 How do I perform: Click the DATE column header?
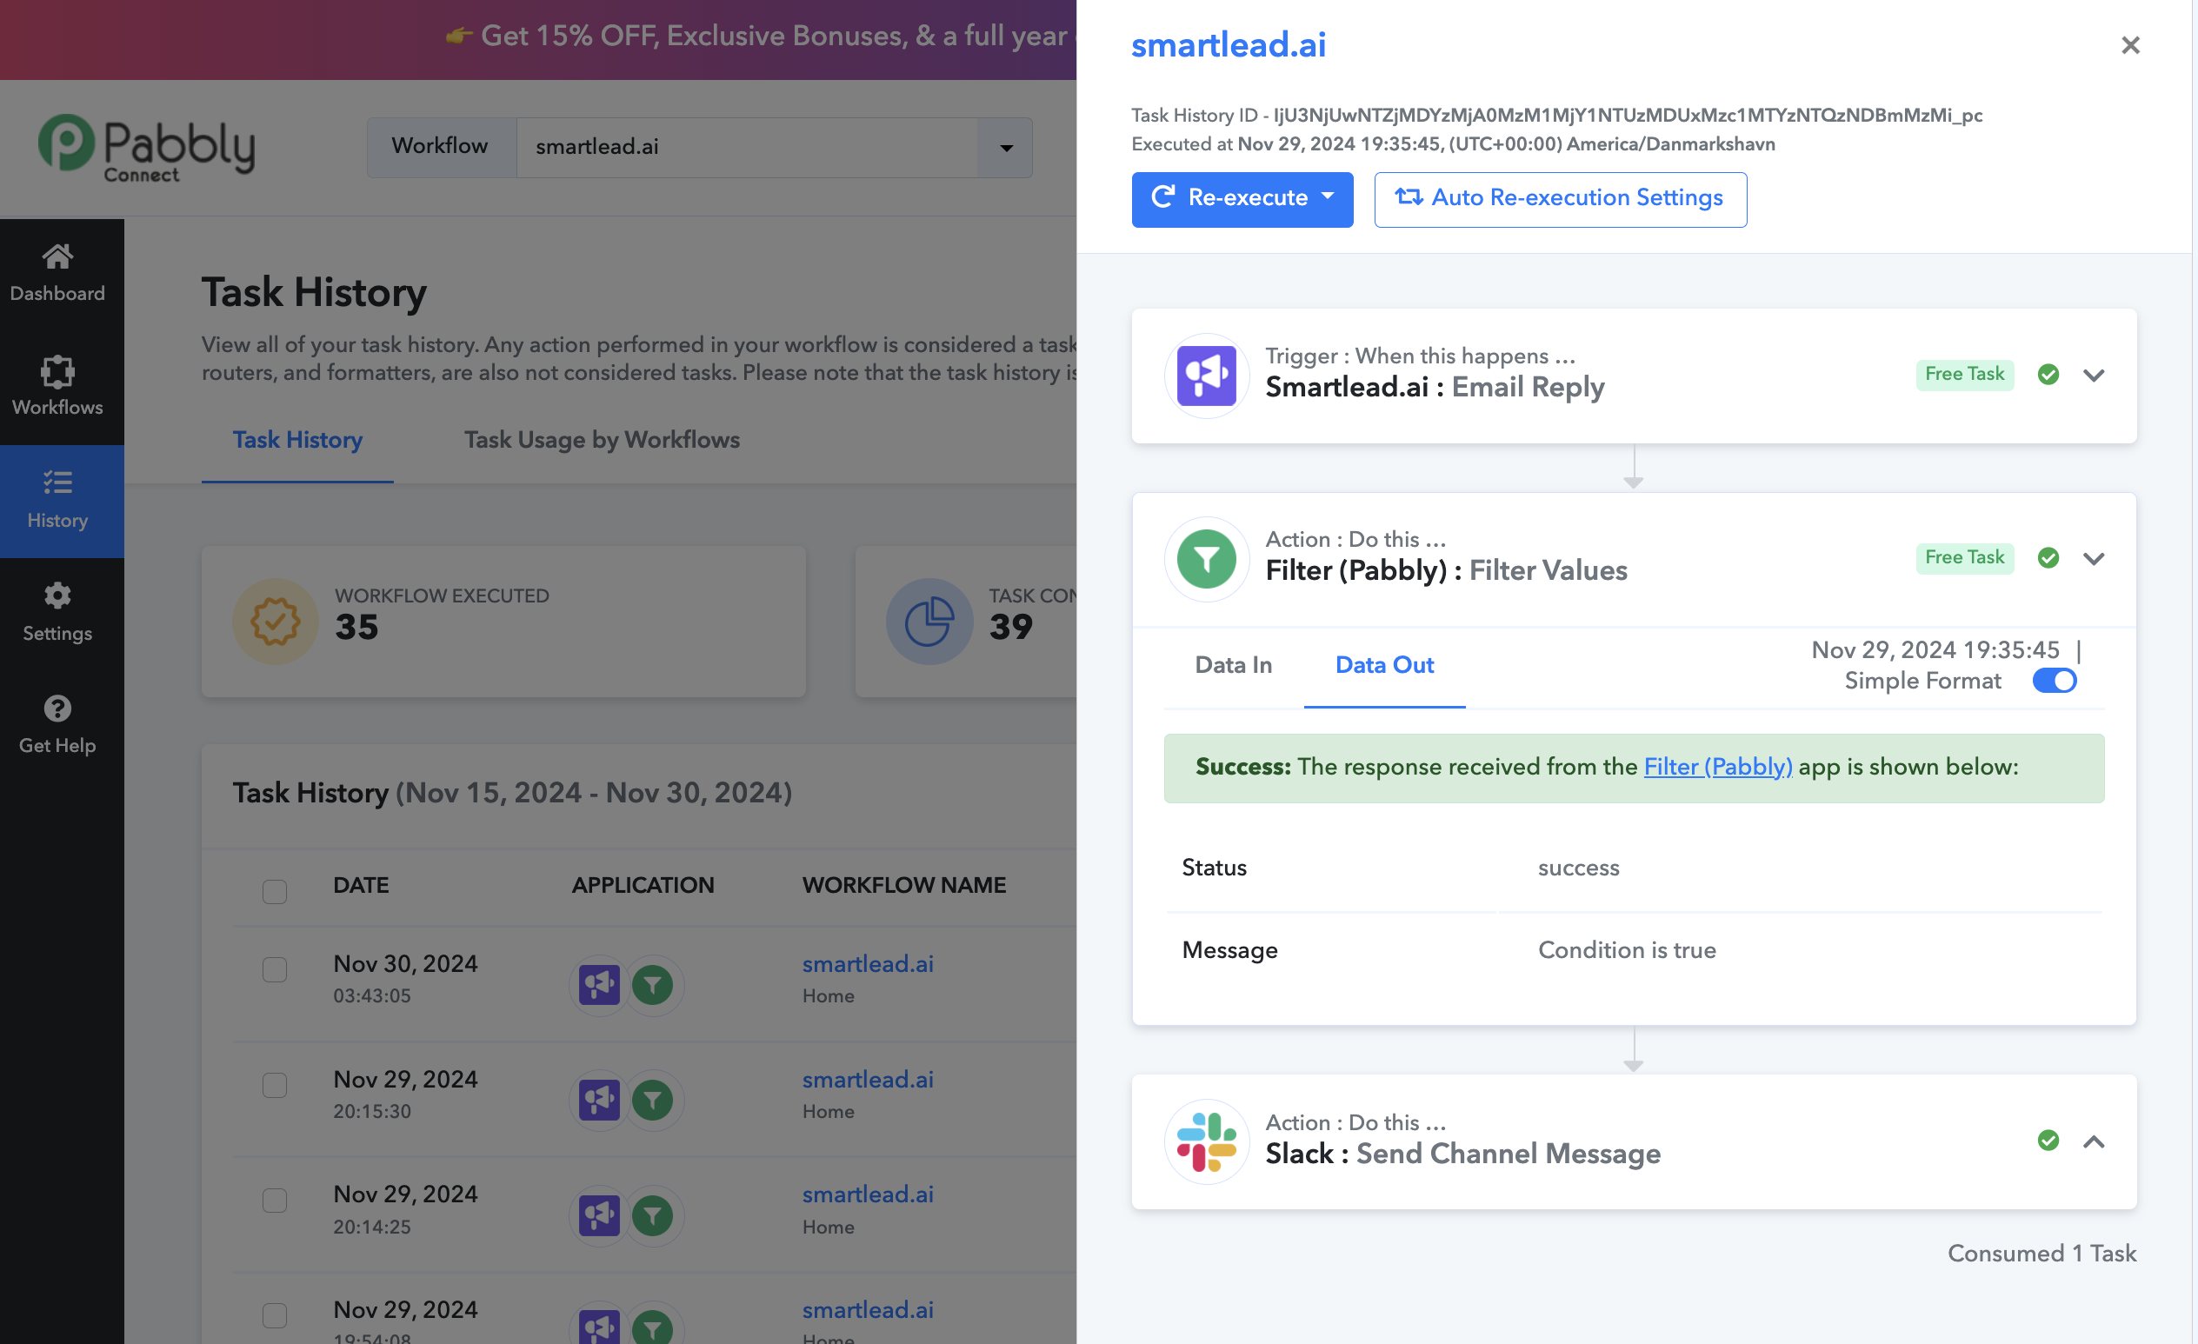[x=362, y=886]
